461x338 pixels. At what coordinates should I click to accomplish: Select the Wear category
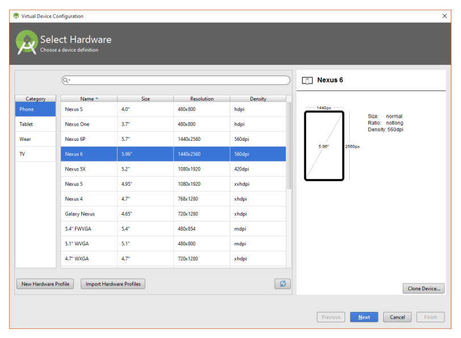[35, 139]
